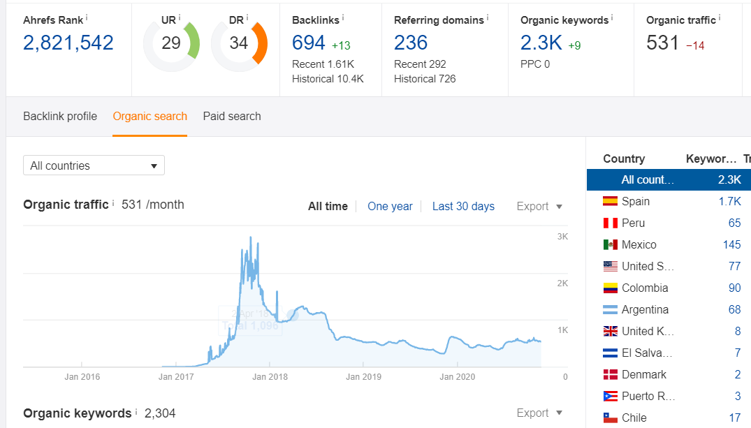The height and width of the screenshot is (428, 751).
Task: Click the PPC 0 text
Action: (x=535, y=64)
